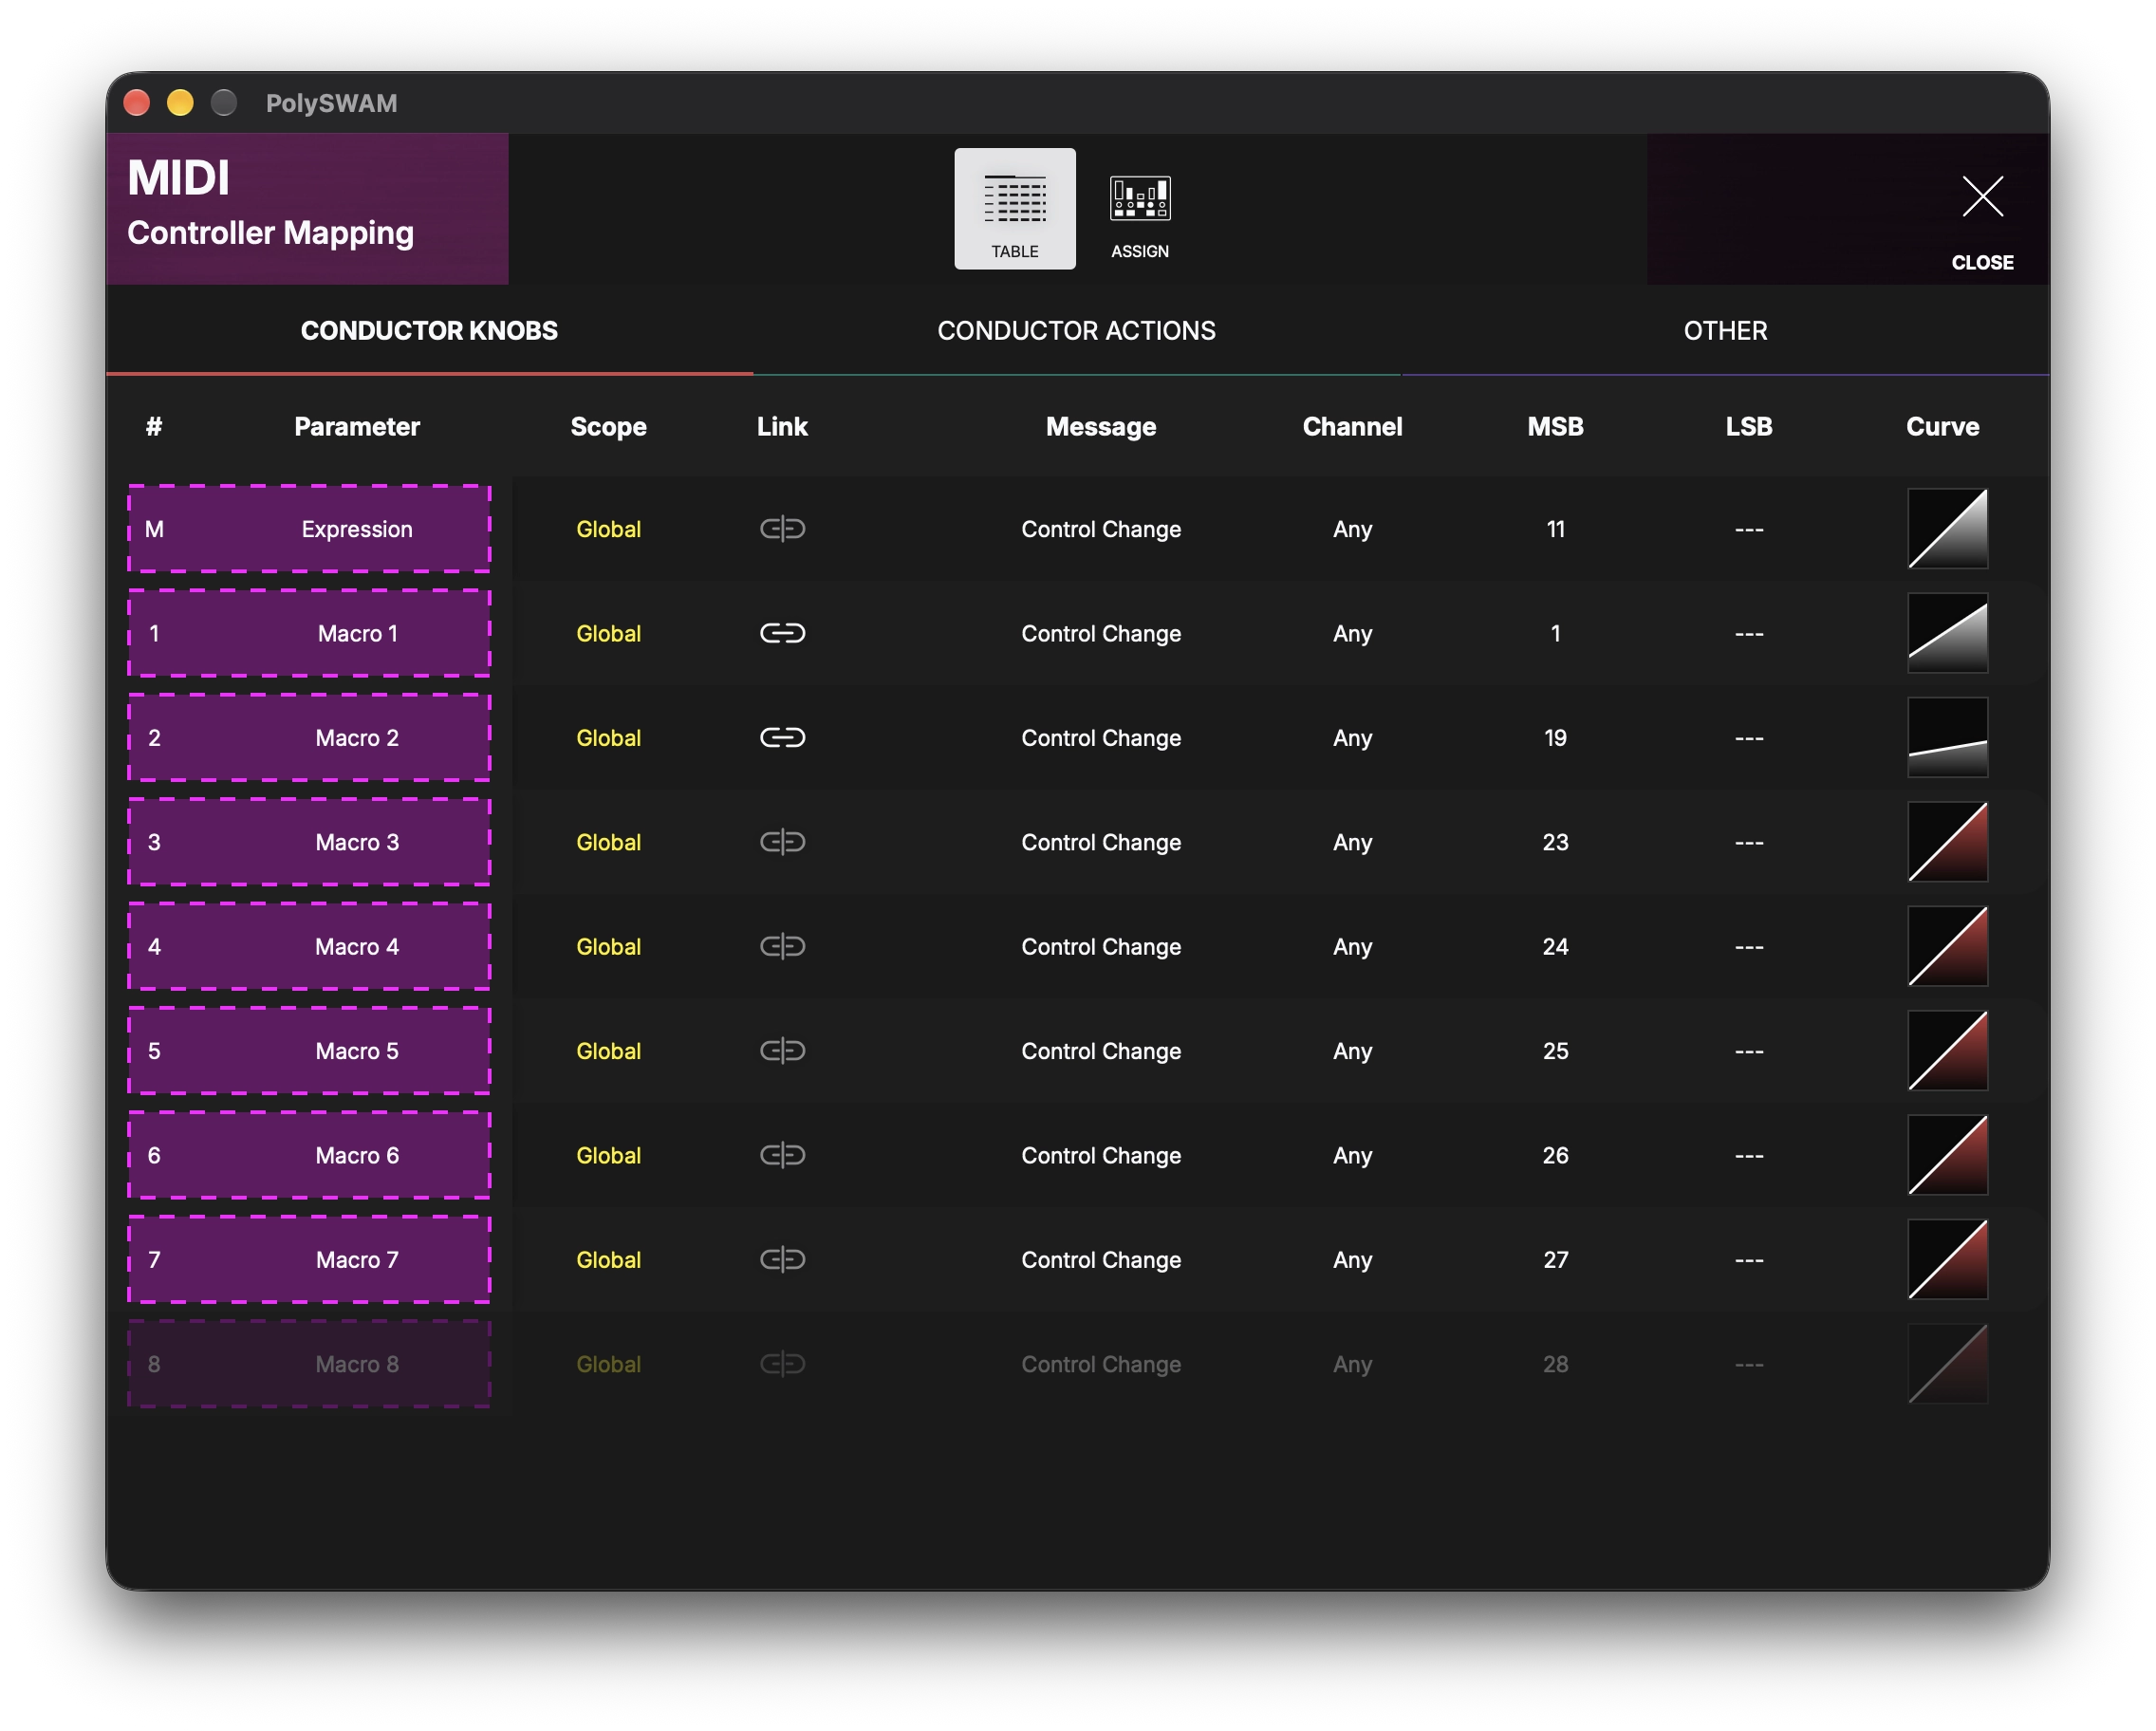Edit MSB value 11 for Expression
This screenshot has height=1731, width=2156.
point(1555,529)
